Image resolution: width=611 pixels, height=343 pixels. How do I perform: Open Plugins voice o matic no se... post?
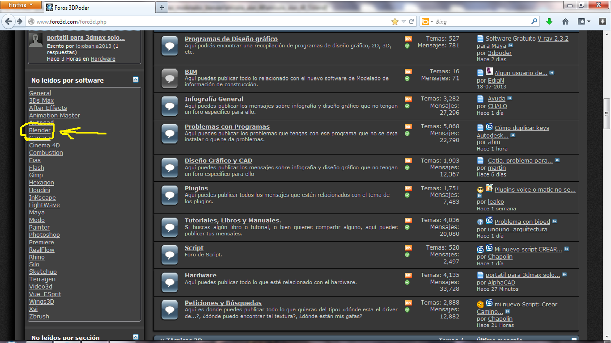tap(535, 190)
